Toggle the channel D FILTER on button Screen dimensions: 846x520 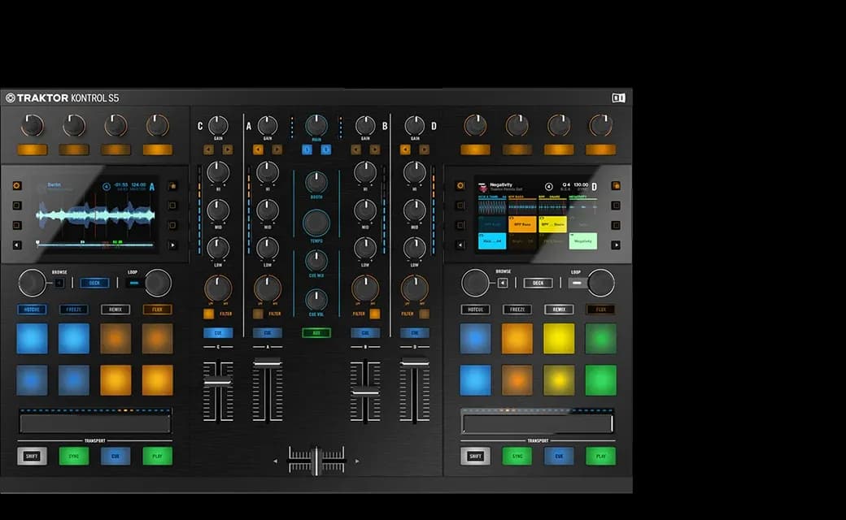coord(424,314)
